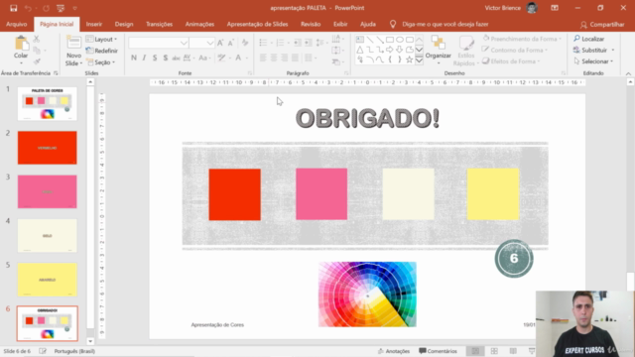The width and height of the screenshot is (635, 357).
Task: Open Estilos Rápidos gallery
Action: tap(465, 51)
